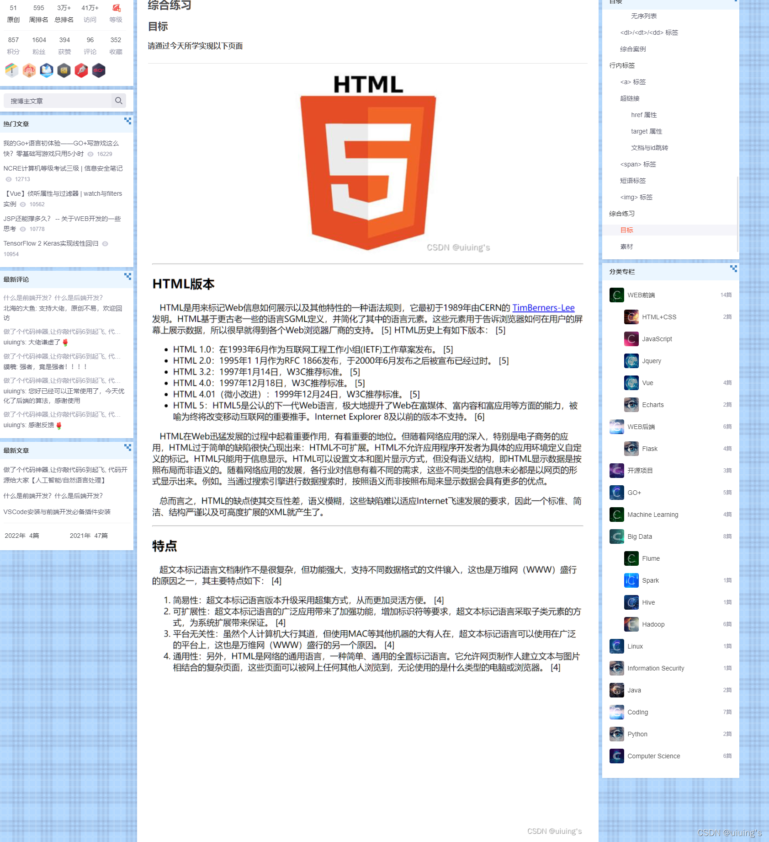Image resolution: width=769 pixels, height=842 pixels.
Task: Open the Hive column link
Action: (648, 602)
